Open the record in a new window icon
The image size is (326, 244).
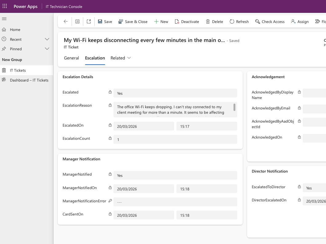pyautogui.click(x=88, y=21)
